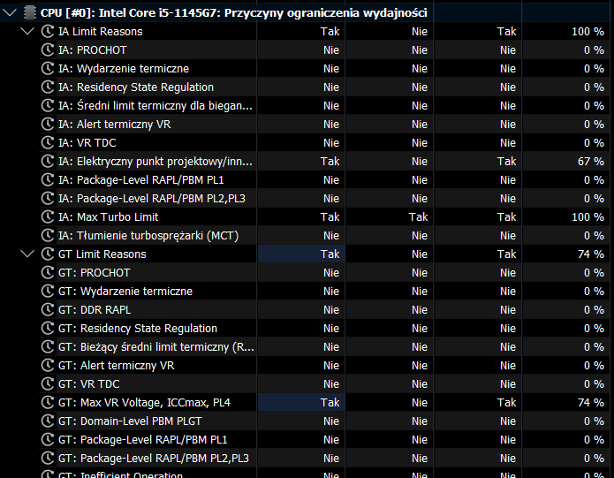
Task: Click the CPU header title text
Action: coord(234,12)
